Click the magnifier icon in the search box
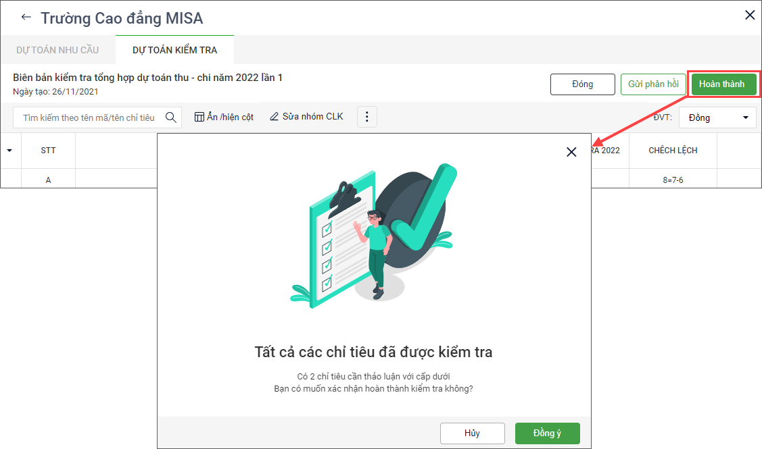The height and width of the screenshot is (449, 762). pyautogui.click(x=170, y=117)
